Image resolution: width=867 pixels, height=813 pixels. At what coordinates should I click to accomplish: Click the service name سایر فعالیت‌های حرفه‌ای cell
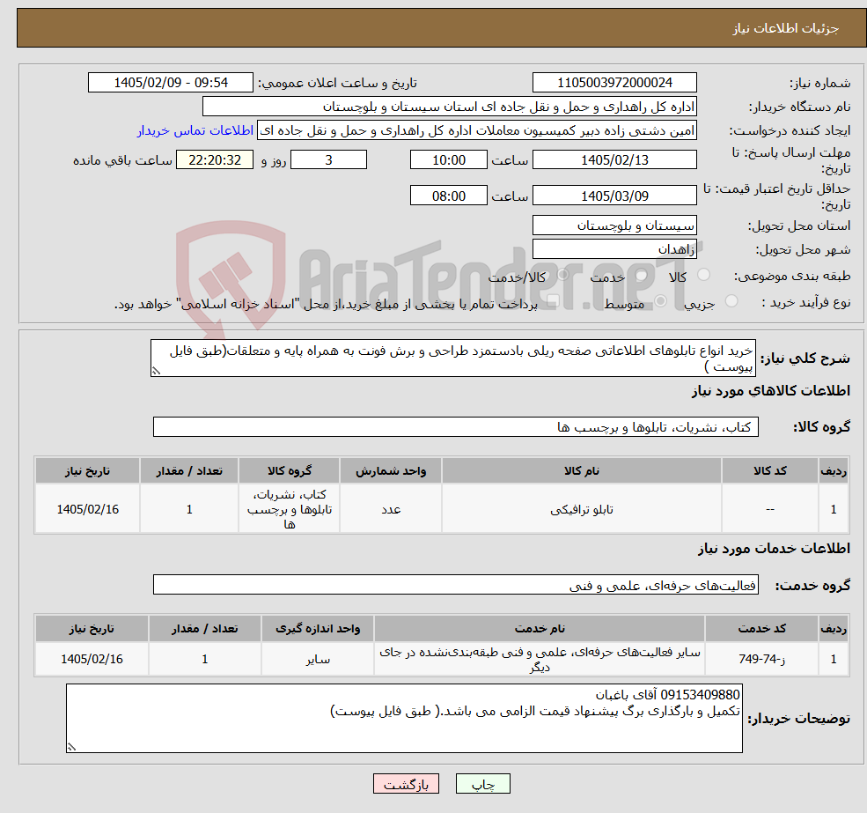click(x=540, y=659)
